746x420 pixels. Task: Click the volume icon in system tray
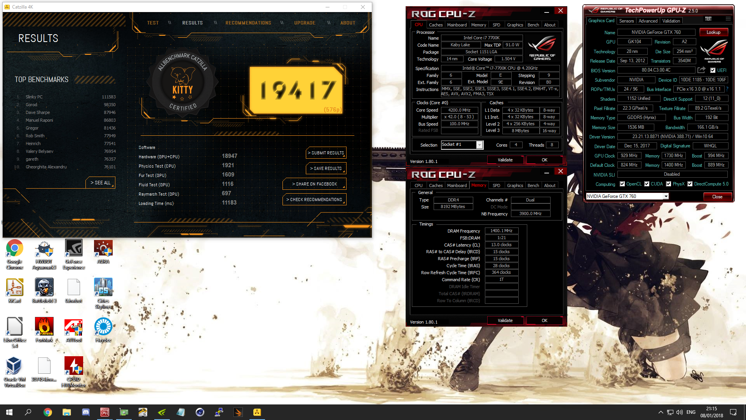680,412
